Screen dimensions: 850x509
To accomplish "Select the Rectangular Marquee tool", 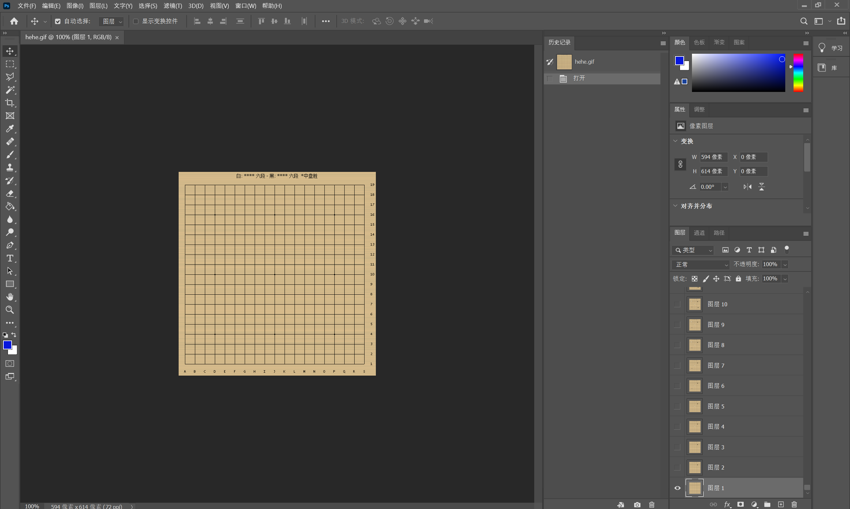I will 10,64.
